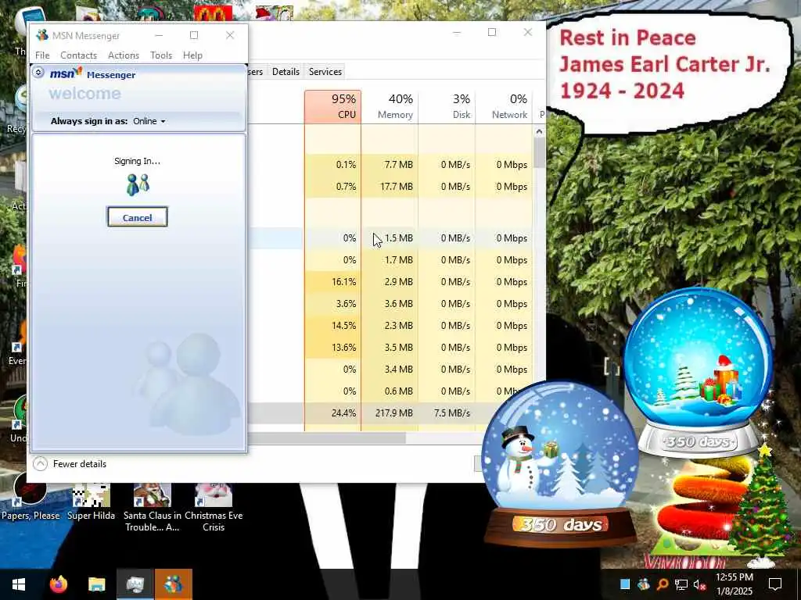Viewport: 801px width, 600px height.
Task: Open the Tools menu in MSN Messenger
Action: [x=161, y=55]
